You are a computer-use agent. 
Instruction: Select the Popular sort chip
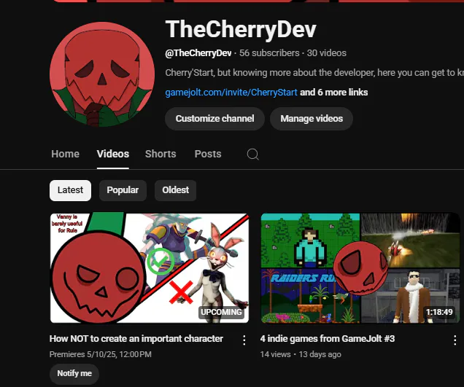pyautogui.click(x=123, y=190)
